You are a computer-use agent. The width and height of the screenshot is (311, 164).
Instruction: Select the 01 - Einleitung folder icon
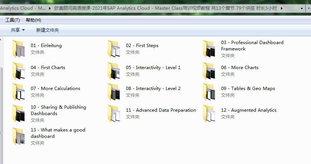pos(19,49)
